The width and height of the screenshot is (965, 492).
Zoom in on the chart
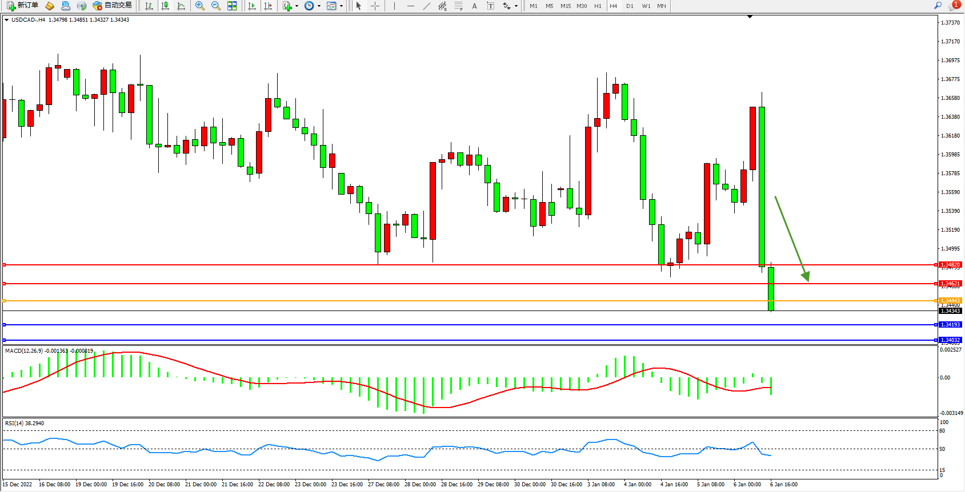pyautogui.click(x=200, y=6)
